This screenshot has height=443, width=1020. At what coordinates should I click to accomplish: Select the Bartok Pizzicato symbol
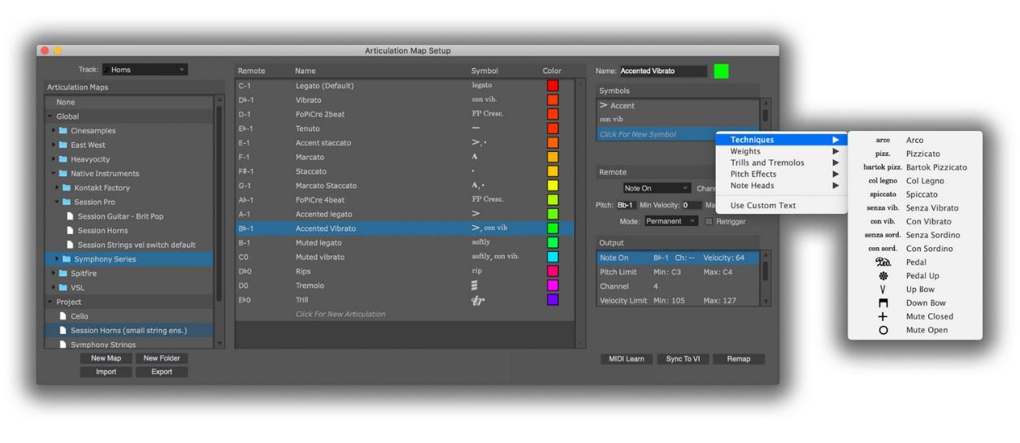[x=914, y=167]
